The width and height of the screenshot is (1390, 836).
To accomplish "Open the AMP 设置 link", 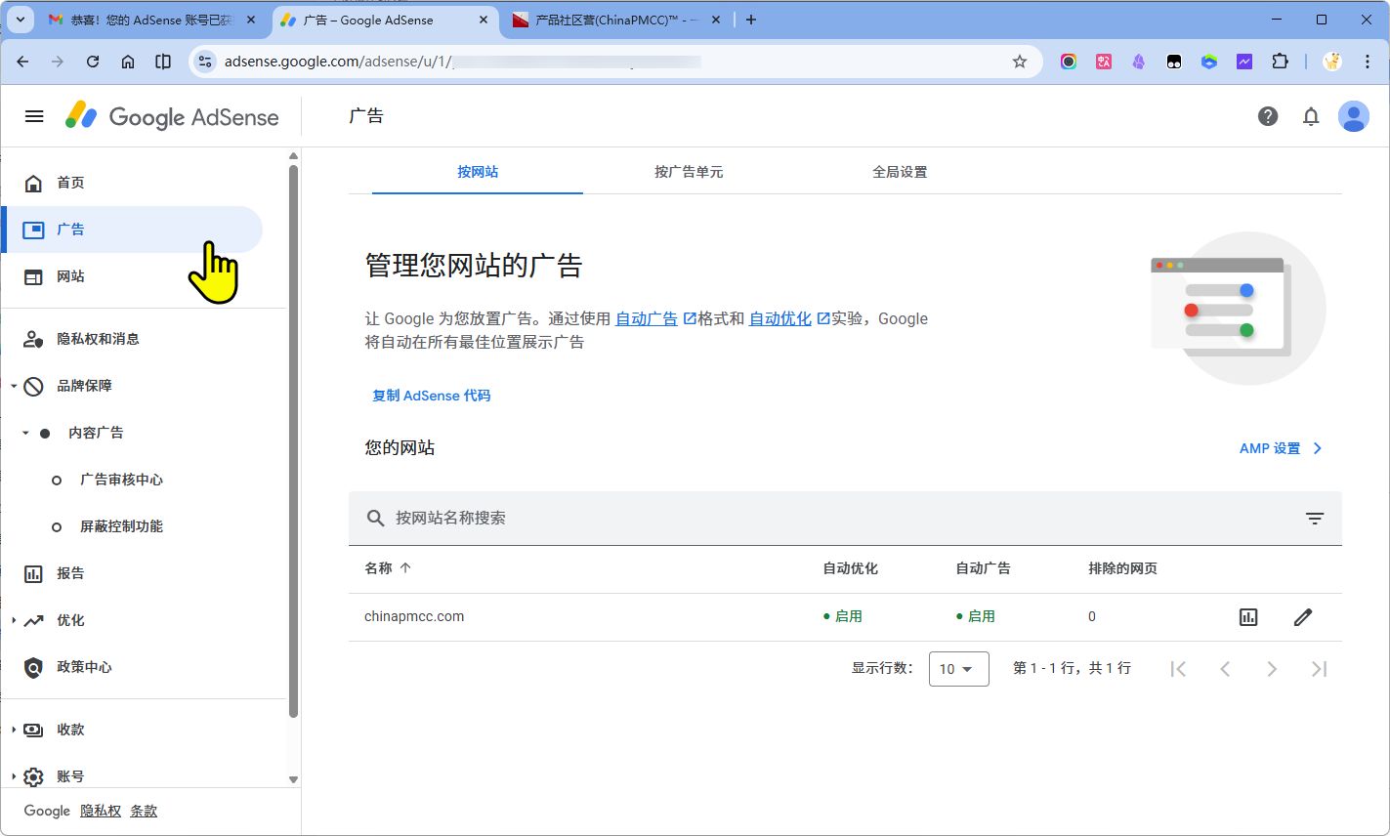I will pyautogui.click(x=1280, y=448).
